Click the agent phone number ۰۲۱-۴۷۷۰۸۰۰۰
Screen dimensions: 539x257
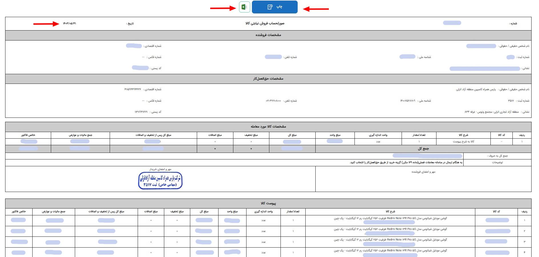pos(273,101)
